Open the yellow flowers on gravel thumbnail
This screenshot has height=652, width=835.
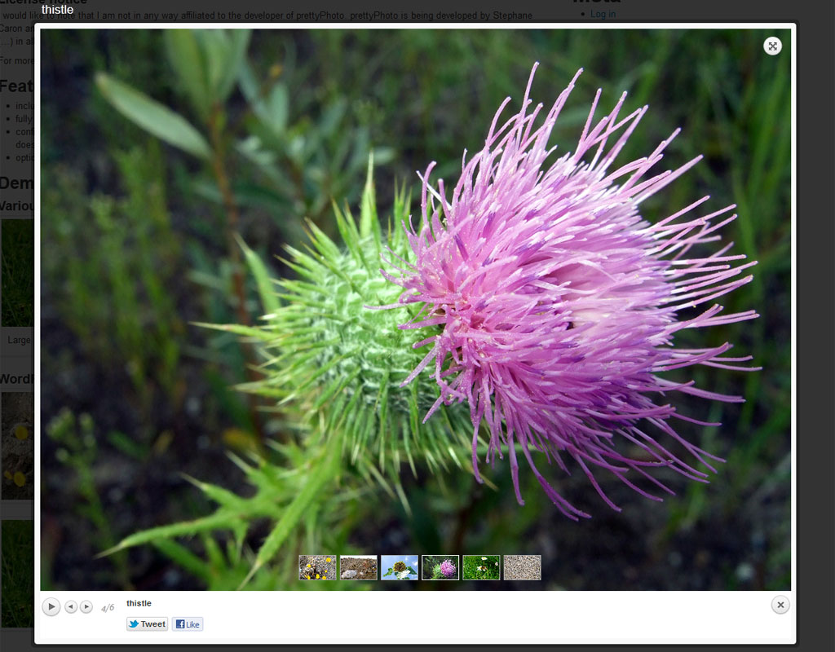click(317, 567)
